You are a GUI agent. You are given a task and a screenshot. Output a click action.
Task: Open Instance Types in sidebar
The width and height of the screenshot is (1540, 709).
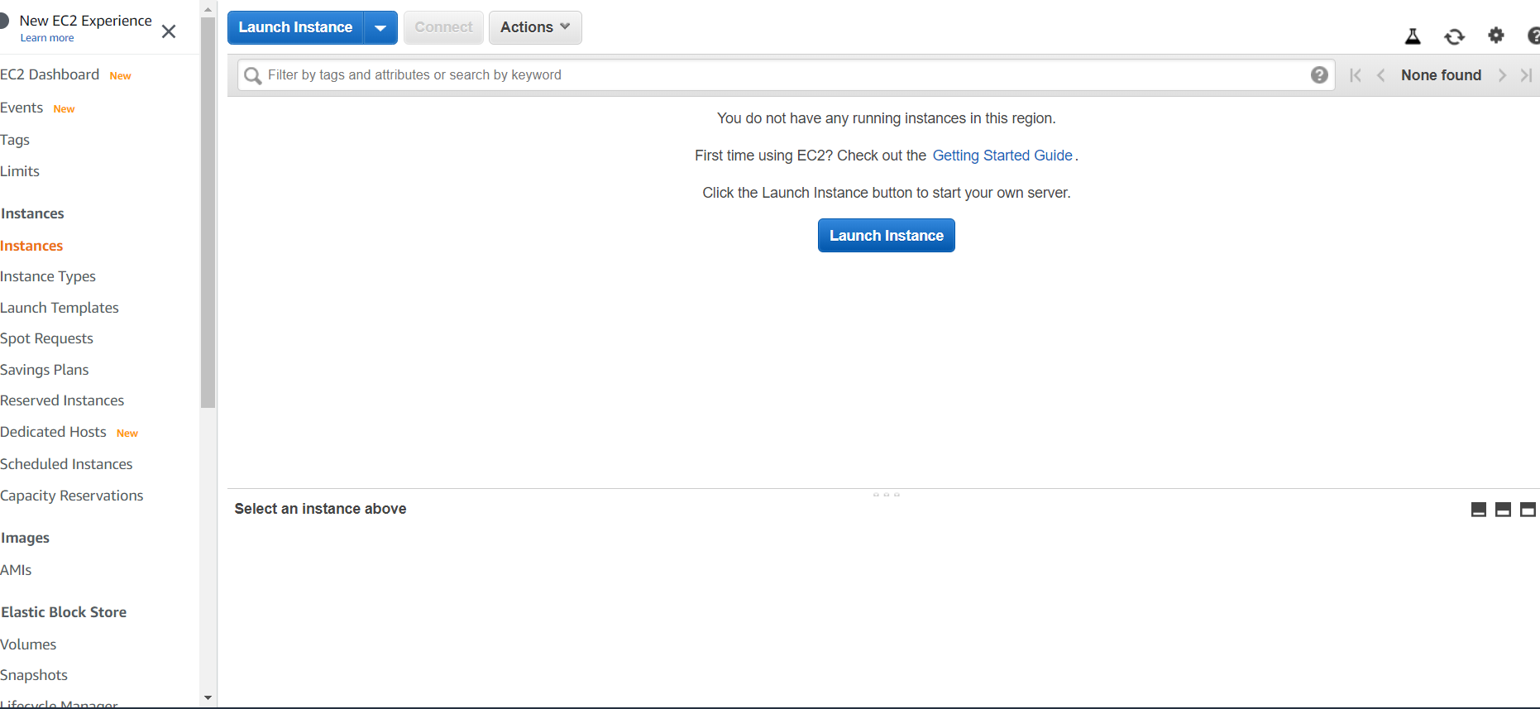[x=48, y=276]
